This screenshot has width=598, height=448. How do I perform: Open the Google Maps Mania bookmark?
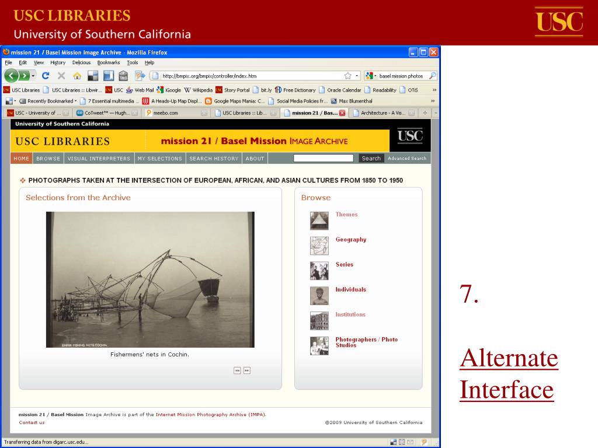[x=235, y=101]
